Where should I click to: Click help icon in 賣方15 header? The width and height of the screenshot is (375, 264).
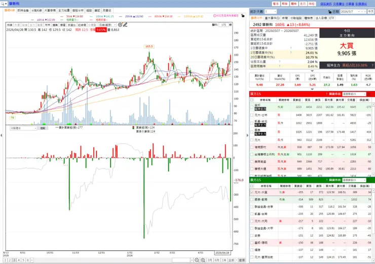tap(326, 180)
